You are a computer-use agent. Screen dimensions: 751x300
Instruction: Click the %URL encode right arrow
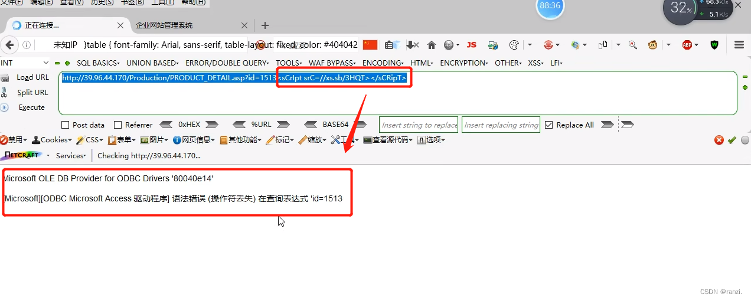coord(283,125)
